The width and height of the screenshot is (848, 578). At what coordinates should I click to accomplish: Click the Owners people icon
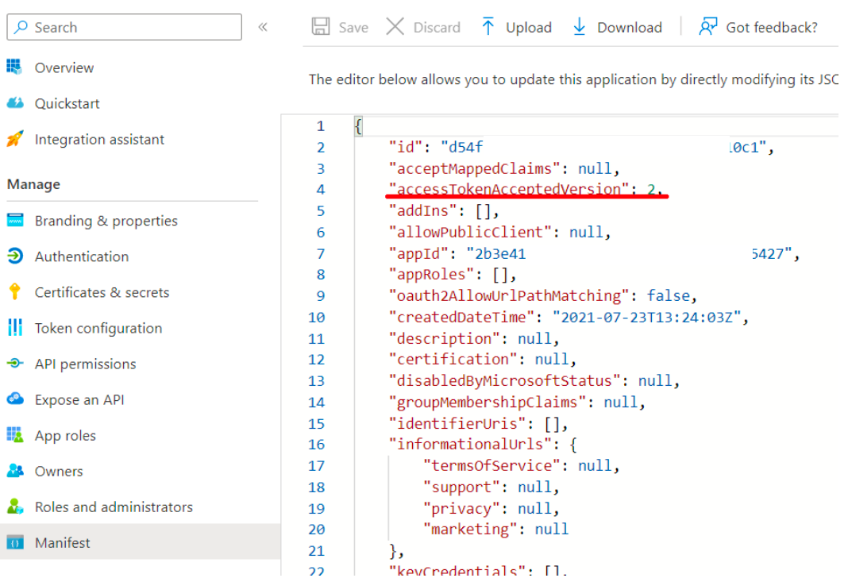pyautogui.click(x=14, y=471)
